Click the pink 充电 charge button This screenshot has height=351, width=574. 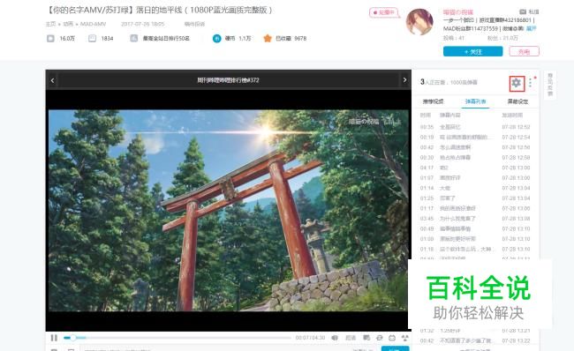tap(524, 51)
